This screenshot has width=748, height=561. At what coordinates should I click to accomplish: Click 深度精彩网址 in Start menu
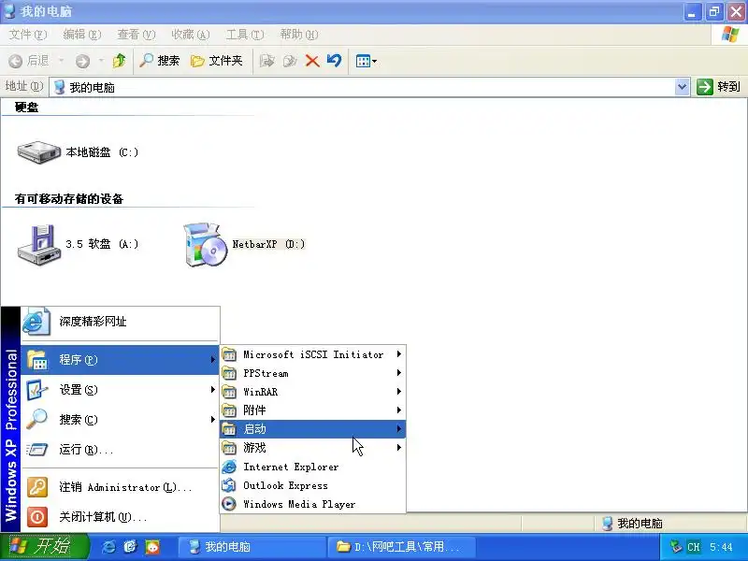[x=121, y=322]
